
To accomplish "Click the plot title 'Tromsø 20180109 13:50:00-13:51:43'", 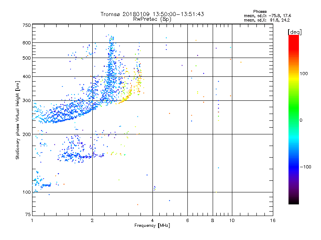I will (152, 14).
